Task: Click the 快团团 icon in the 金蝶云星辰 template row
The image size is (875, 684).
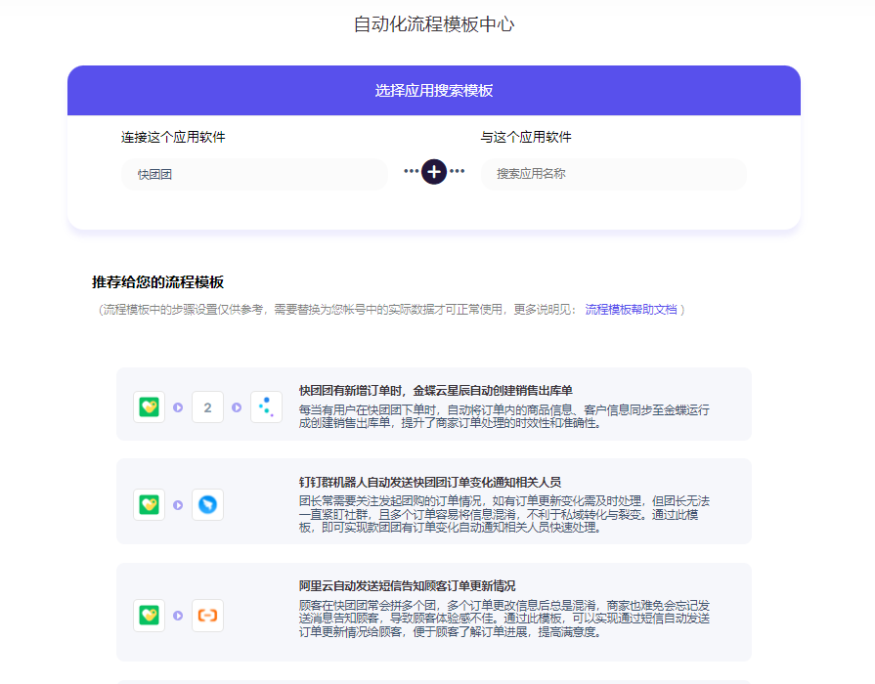Action: click(149, 406)
